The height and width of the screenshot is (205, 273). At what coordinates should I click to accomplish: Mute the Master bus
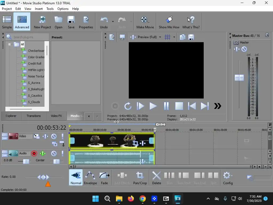(244, 49)
